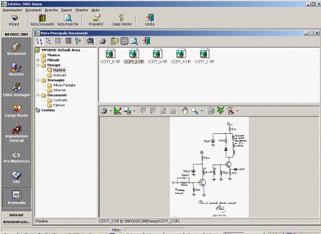
Task: Click the scanner icon in Vista Principale toolbar
Action: (x=102, y=41)
